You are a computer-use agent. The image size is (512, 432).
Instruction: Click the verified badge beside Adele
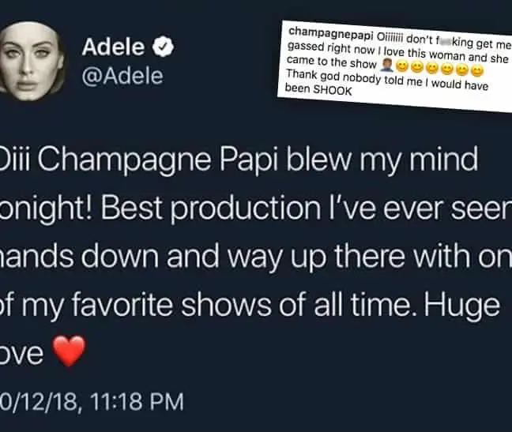tap(162, 48)
